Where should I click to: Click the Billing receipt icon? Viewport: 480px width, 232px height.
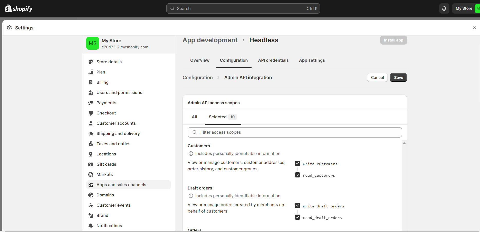(x=91, y=82)
